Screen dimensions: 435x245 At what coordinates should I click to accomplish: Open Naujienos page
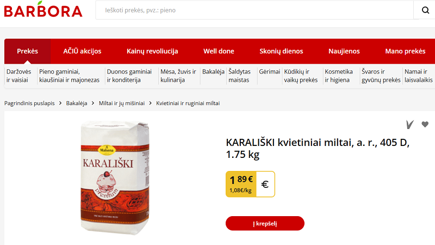(x=344, y=51)
